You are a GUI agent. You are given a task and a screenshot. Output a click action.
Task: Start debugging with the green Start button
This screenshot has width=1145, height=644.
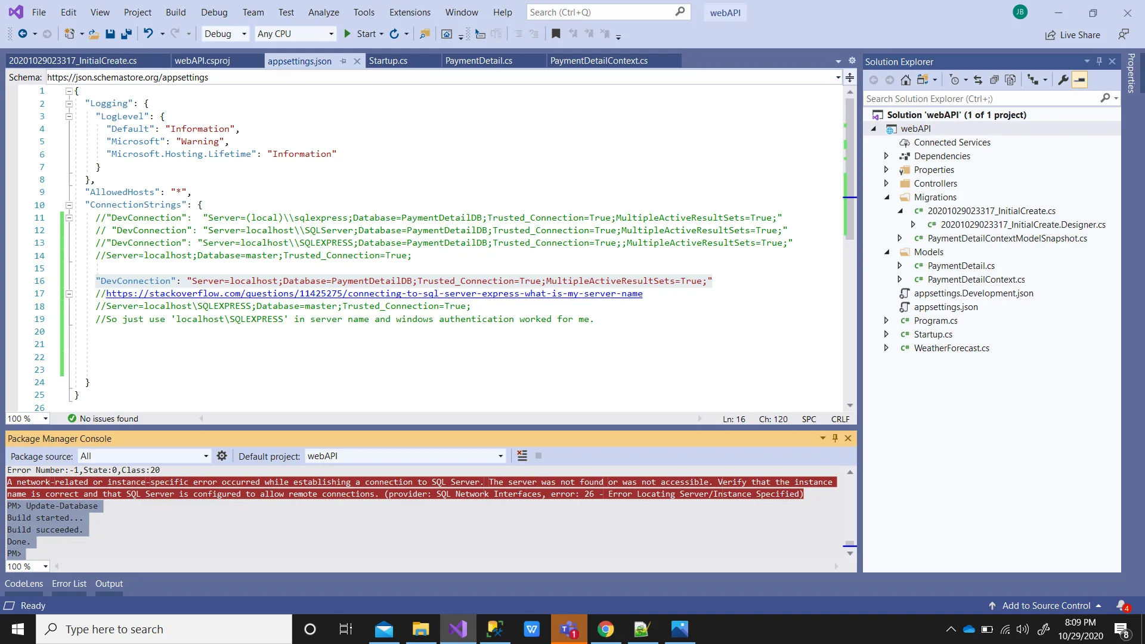click(x=360, y=34)
